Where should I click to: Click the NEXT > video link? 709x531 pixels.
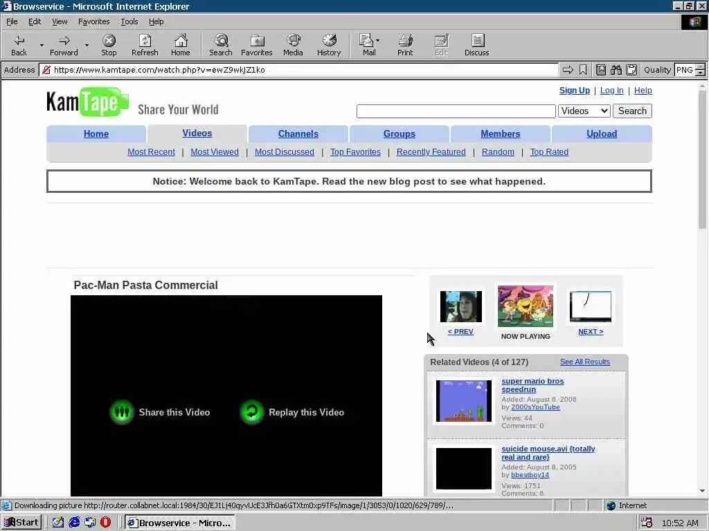pyautogui.click(x=591, y=331)
